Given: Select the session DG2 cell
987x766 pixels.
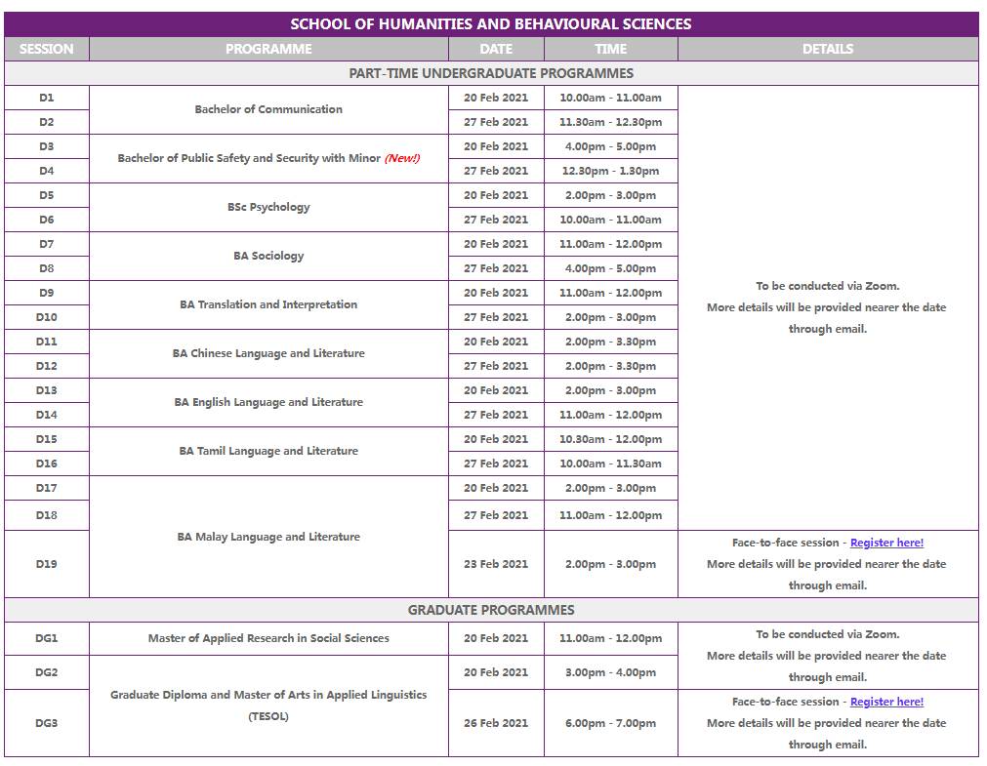Looking at the screenshot, I should 46,672.
